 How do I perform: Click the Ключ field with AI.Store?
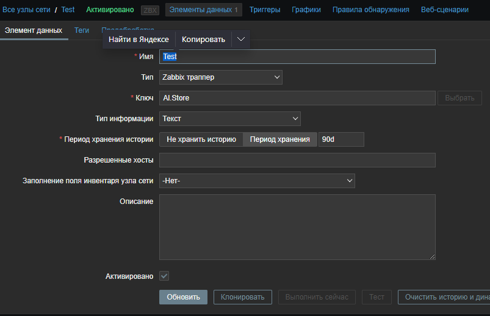(x=297, y=98)
